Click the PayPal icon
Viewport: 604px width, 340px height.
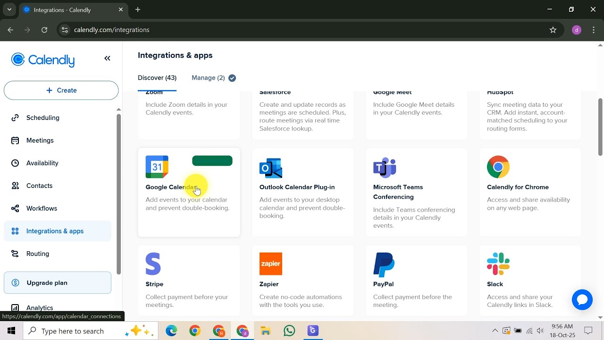click(x=384, y=264)
